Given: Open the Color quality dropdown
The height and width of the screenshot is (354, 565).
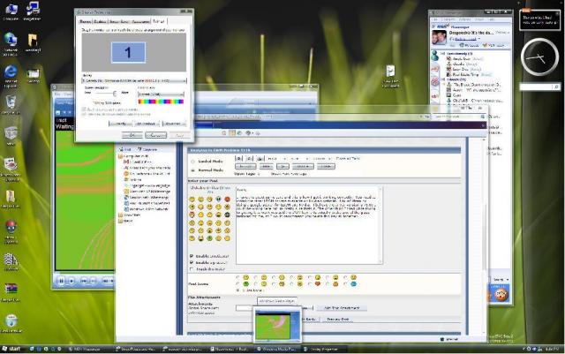Looking at the screenshot, I should pyautogui.click(x=161, y=94).
